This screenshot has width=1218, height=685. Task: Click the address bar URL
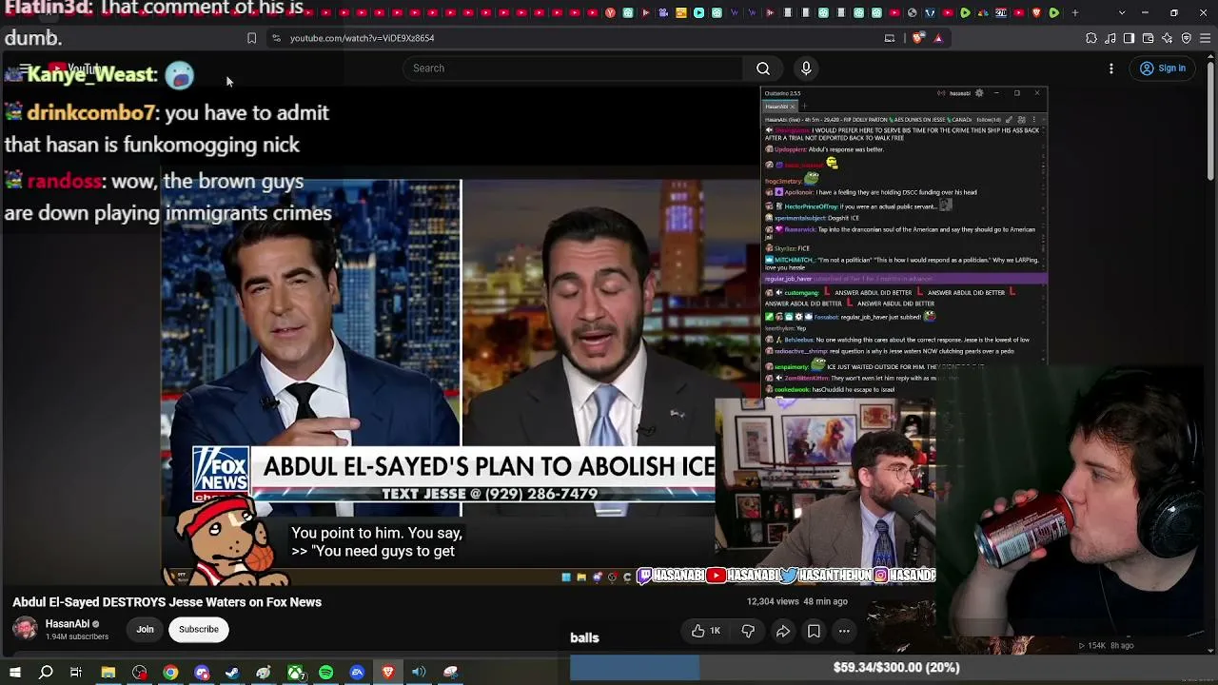pyautogui.click(x=362, y=38)
